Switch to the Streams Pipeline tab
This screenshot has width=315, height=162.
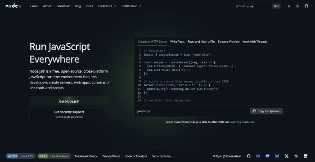(229, 42)
